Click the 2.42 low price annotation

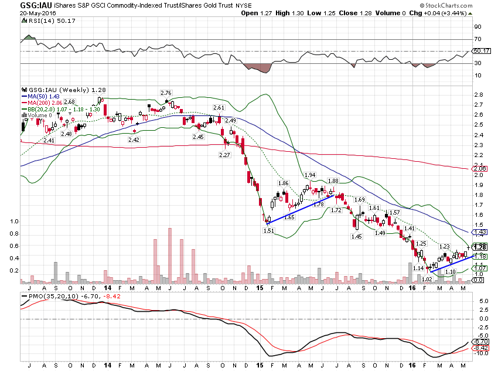tap(134, 139)
